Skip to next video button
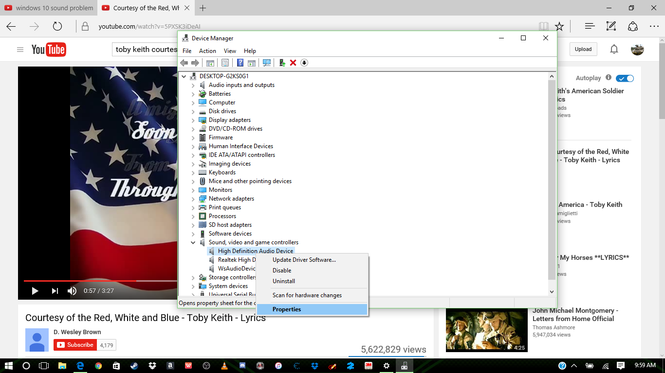 click(55, 291)
